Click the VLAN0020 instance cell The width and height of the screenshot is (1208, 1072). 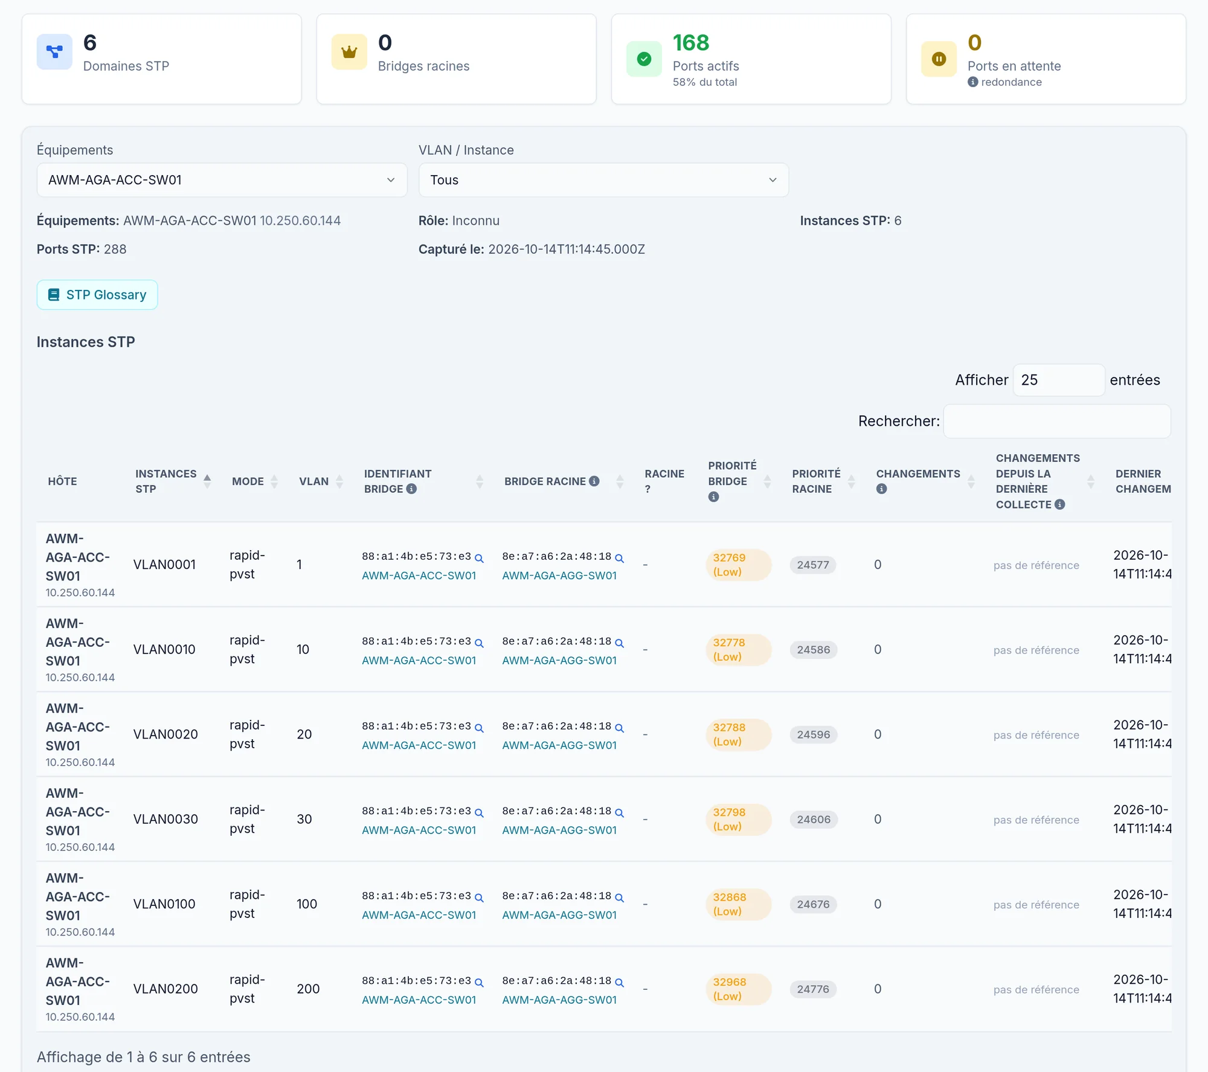click(x=165, y=734)
